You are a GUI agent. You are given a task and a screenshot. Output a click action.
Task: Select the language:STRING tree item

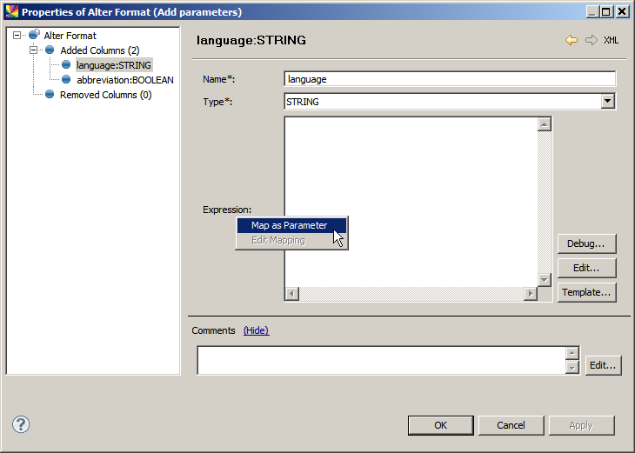(x=113, y=65)
